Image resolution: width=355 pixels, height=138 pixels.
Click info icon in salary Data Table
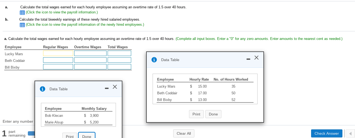[x=42, y=89]
